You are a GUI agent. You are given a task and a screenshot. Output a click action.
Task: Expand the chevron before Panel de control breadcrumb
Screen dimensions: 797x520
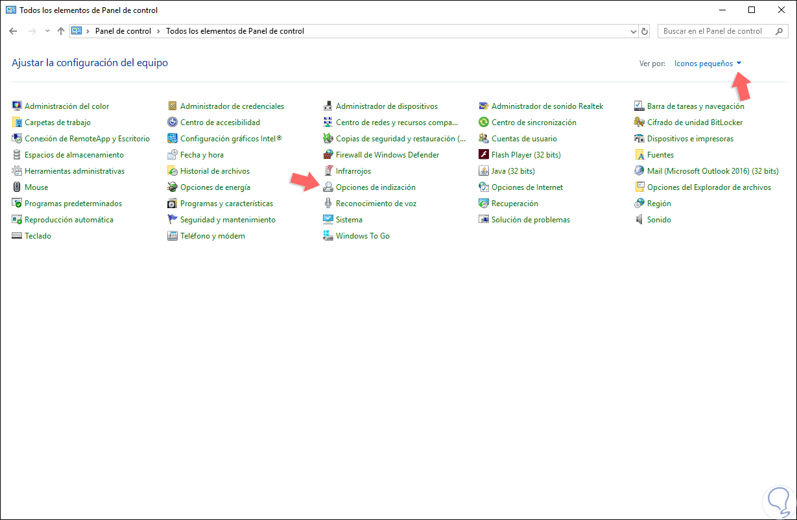[x=88, y=31]
